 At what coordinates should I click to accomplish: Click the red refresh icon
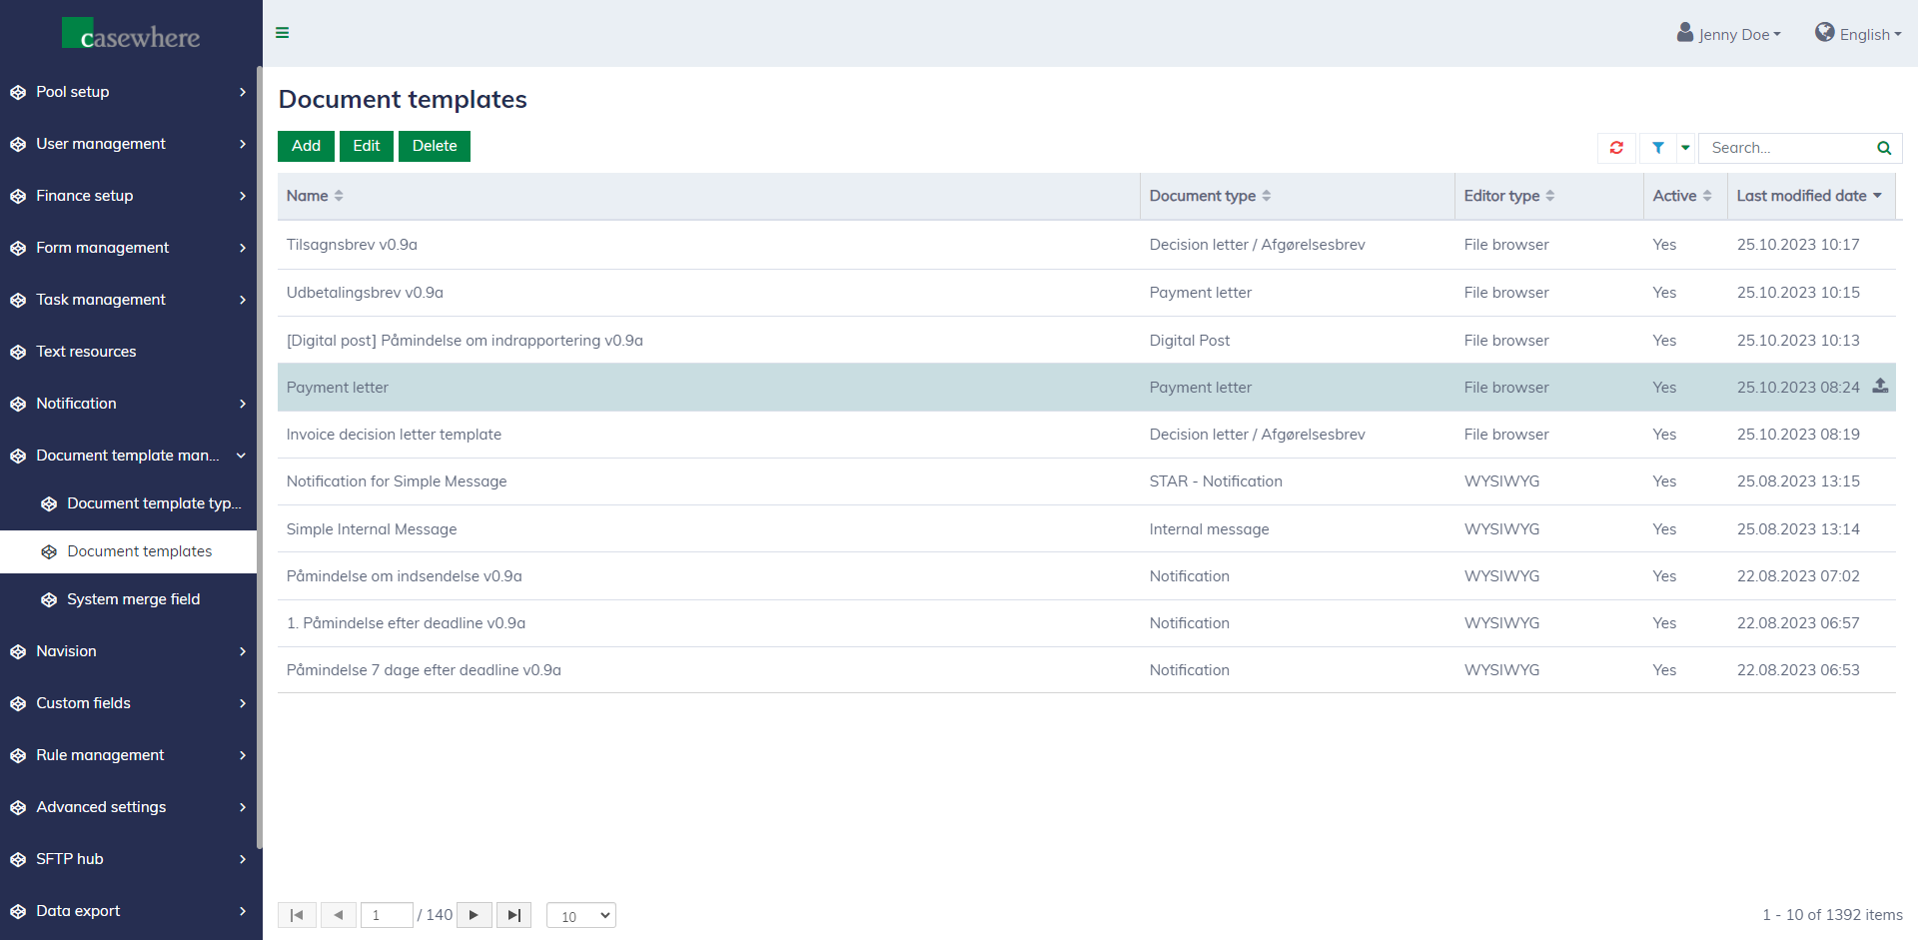point(1616,148)
